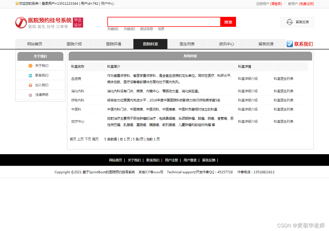Open the 医院科室 navigation tab
The image size is (329, 231).
coord(150,44)
